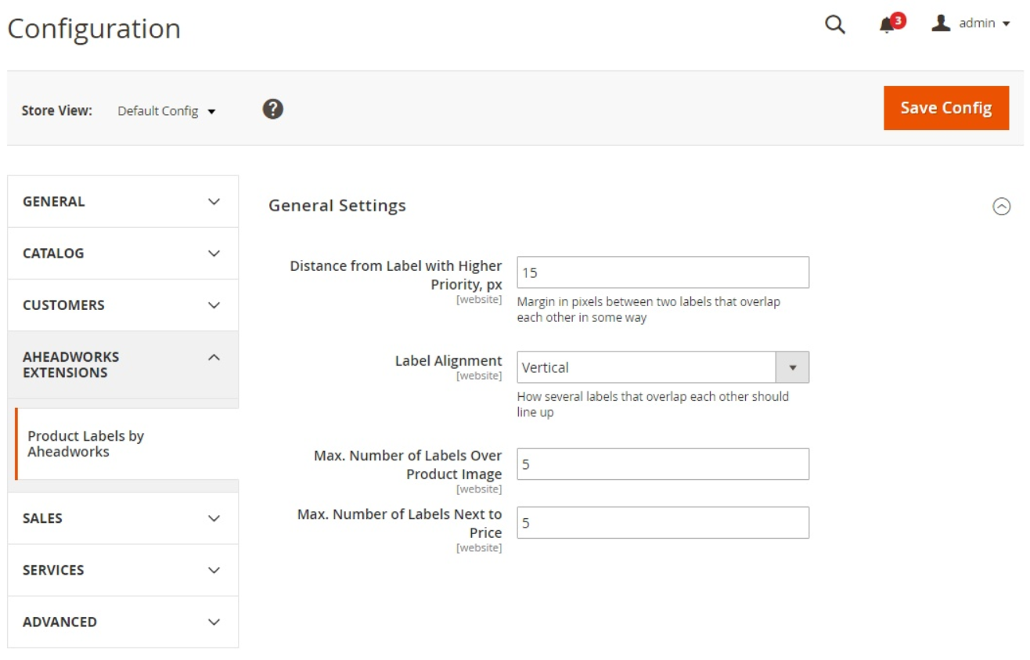Click the Label Alignment field label
Image resolution: width=1030 pixels, height=660 pixels.
(x=448, y=361)
